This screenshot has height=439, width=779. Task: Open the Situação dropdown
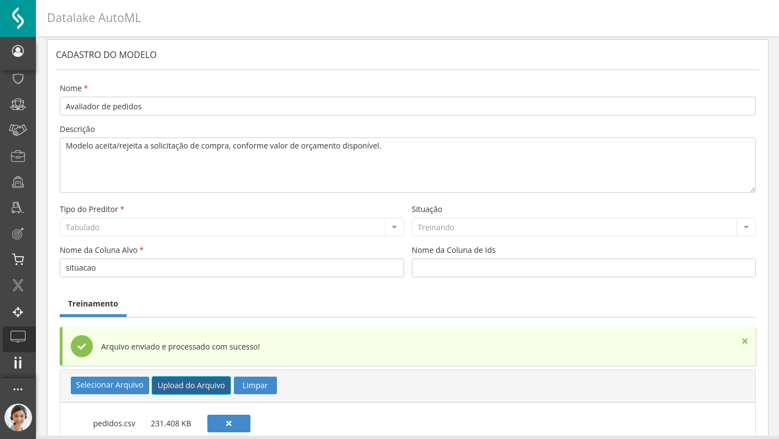tap(583, 227)
